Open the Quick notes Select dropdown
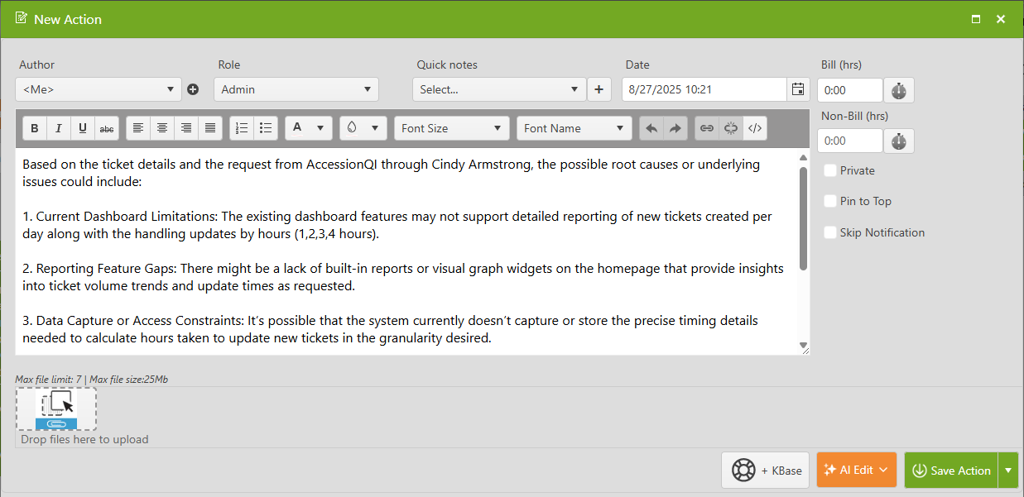The image size is (1024, 497). (499, 89)
